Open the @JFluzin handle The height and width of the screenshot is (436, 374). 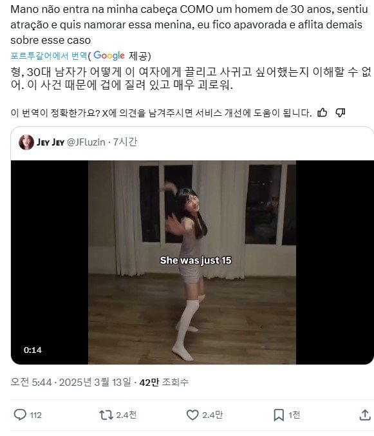(x=86, y=142)
